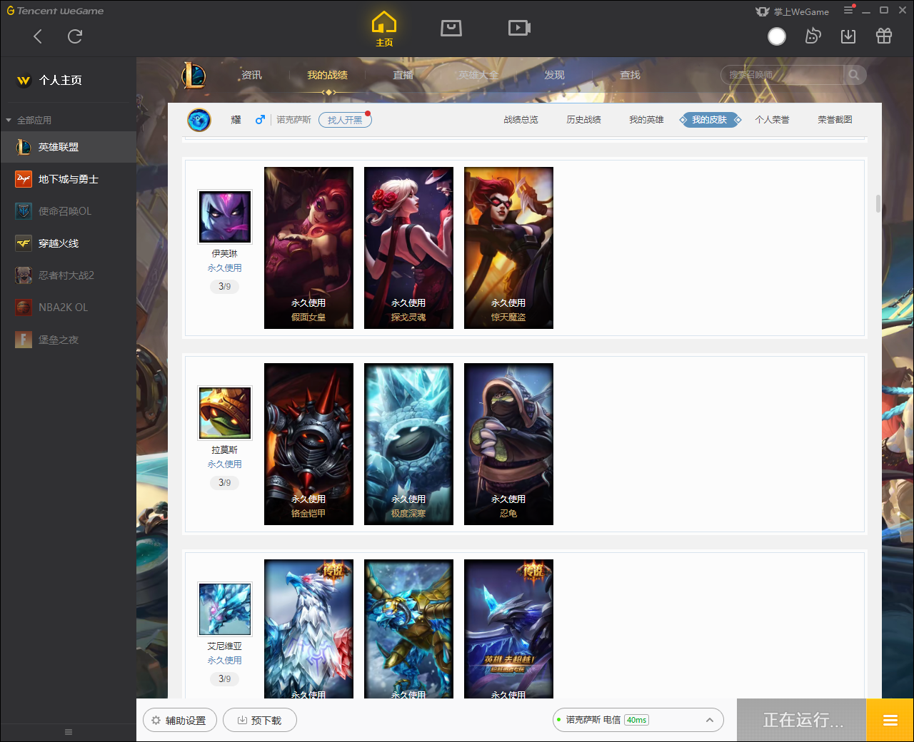Collapse the 全部应用 section

[x=9, y=121]
